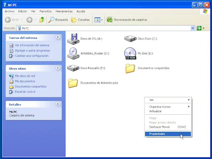Toggle the Carpetas folders pane button
Viewport: 212px width, 159px height.
[80, 20]
